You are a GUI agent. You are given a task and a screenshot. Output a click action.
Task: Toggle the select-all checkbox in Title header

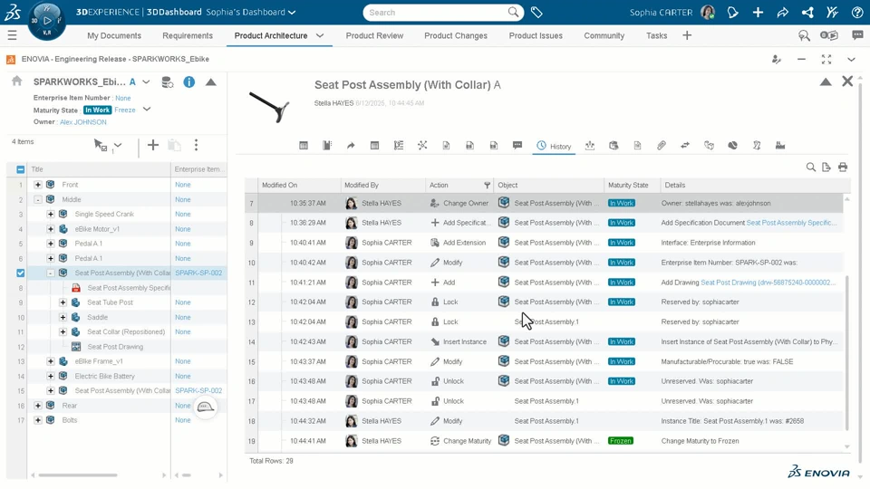pos(21,169)
